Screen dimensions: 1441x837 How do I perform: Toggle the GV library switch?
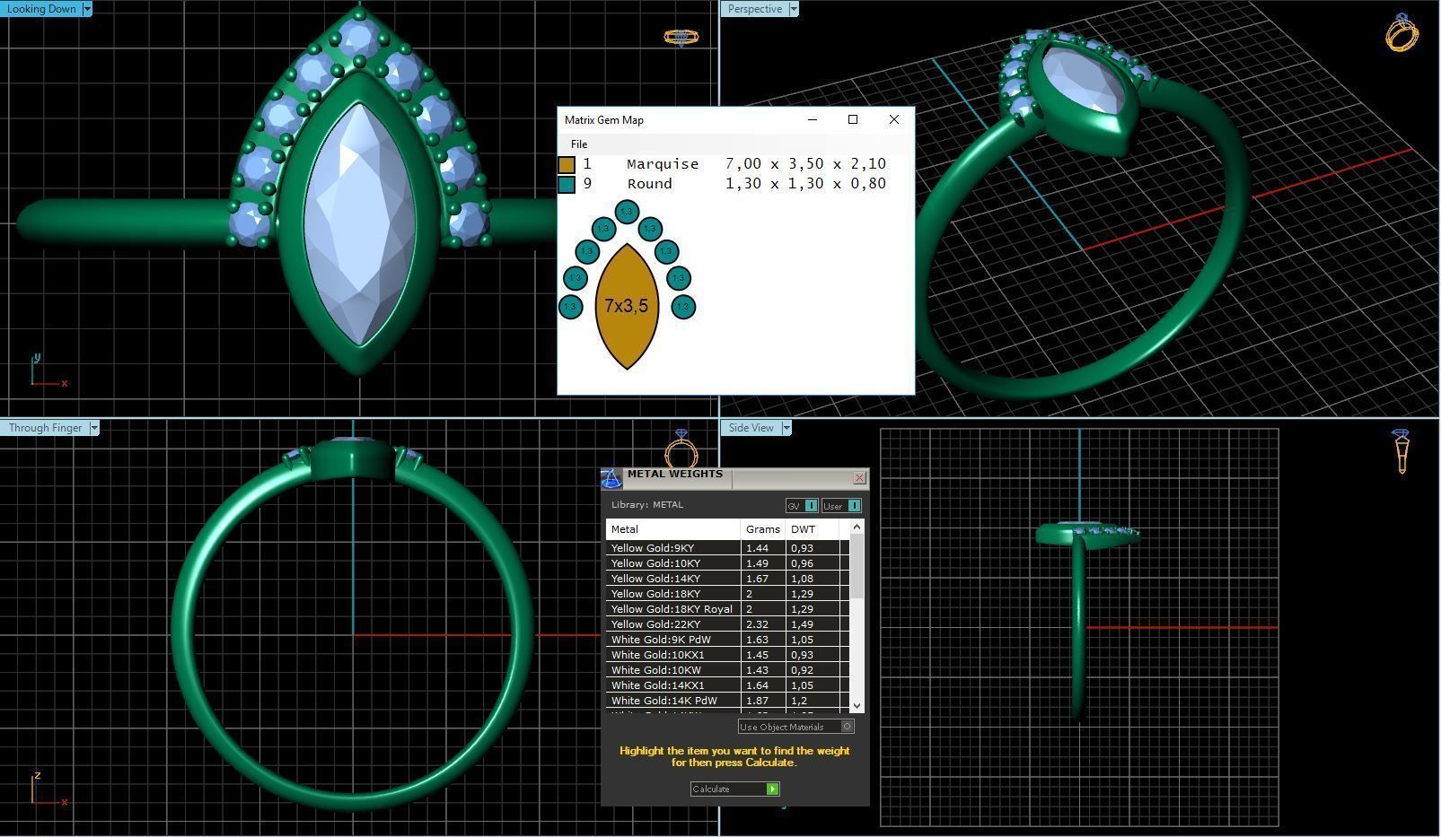[x=802, y=506]
